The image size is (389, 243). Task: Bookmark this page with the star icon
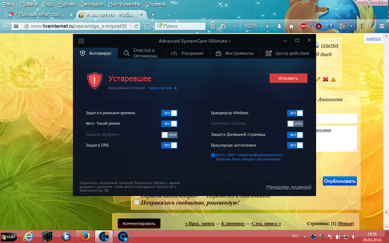[213, 26]
